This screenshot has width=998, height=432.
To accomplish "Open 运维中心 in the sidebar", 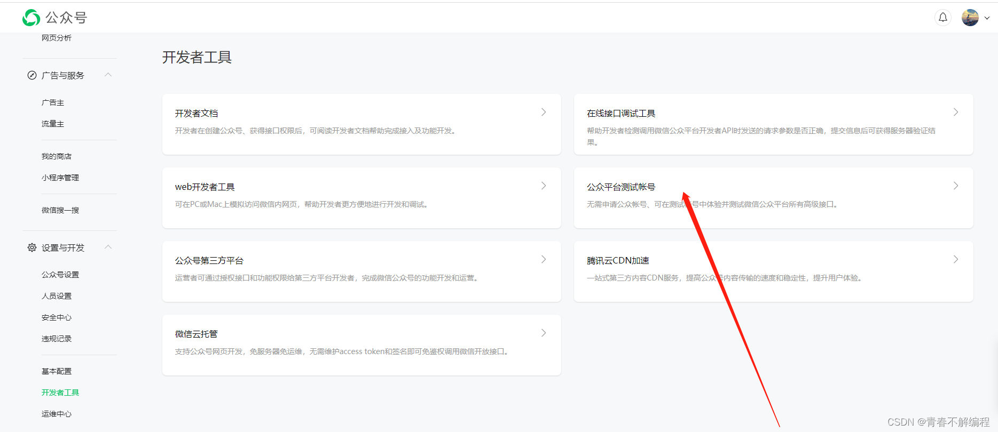I will click(57, 414).
